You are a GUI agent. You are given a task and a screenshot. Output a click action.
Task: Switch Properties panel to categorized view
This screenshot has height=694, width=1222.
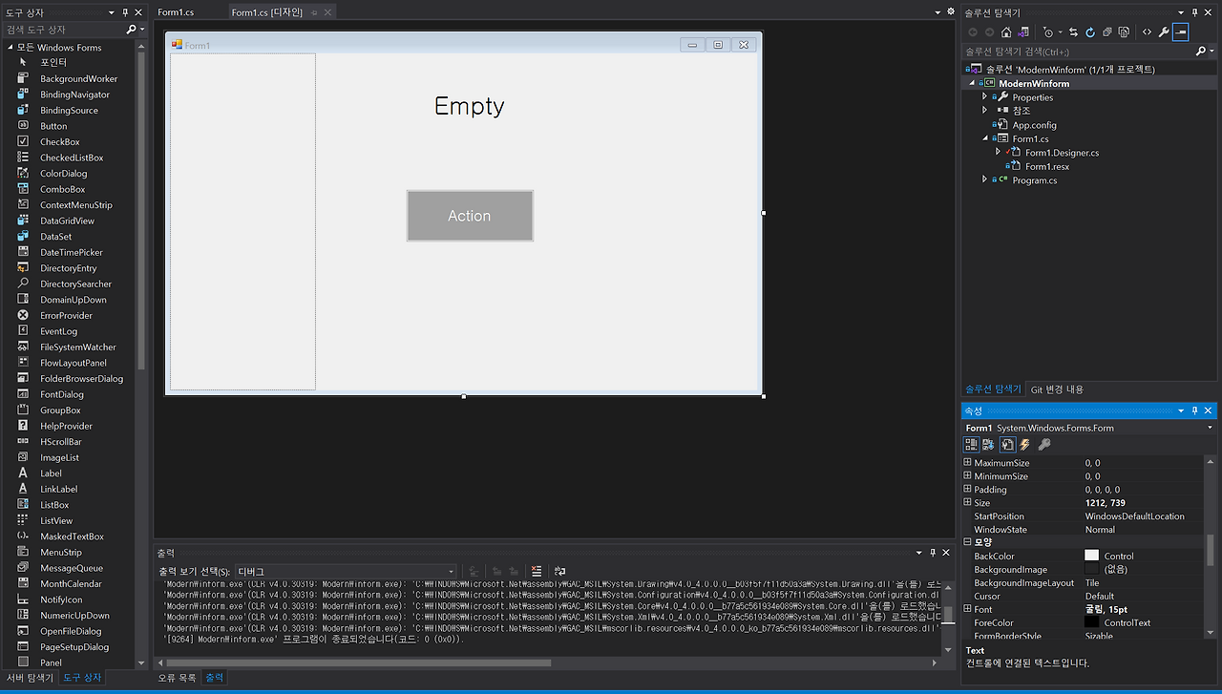(x=971, y=444)
